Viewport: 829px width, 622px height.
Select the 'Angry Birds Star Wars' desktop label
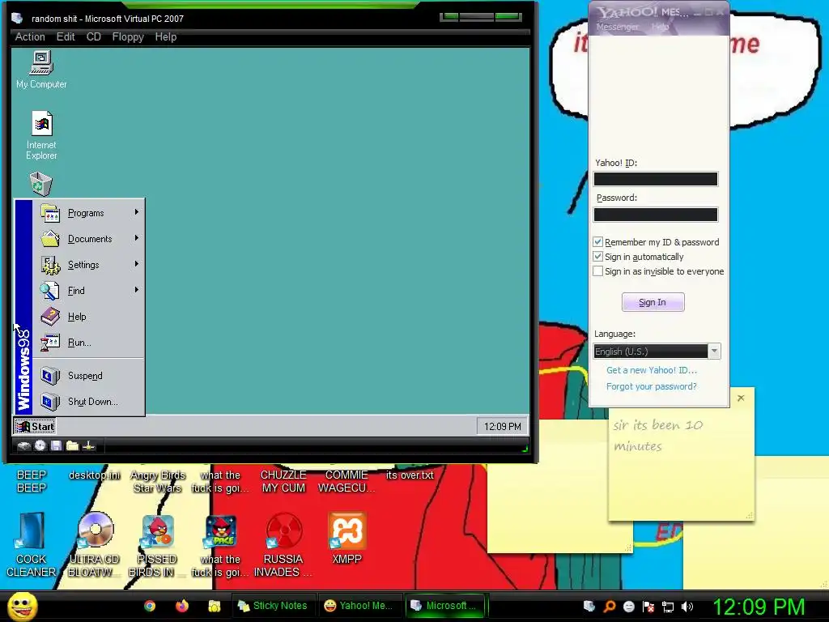158,481
